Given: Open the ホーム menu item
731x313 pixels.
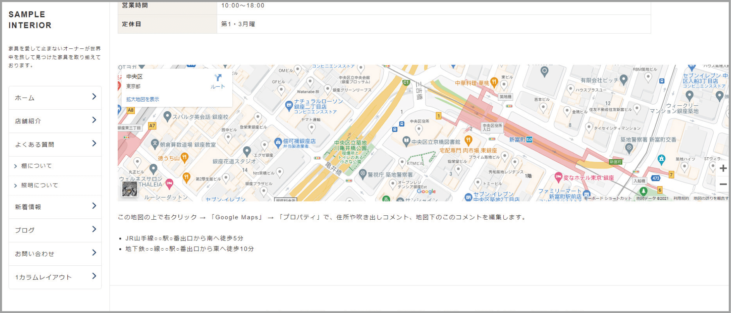Looking at the screenshot, I should (x=55, y=98).
